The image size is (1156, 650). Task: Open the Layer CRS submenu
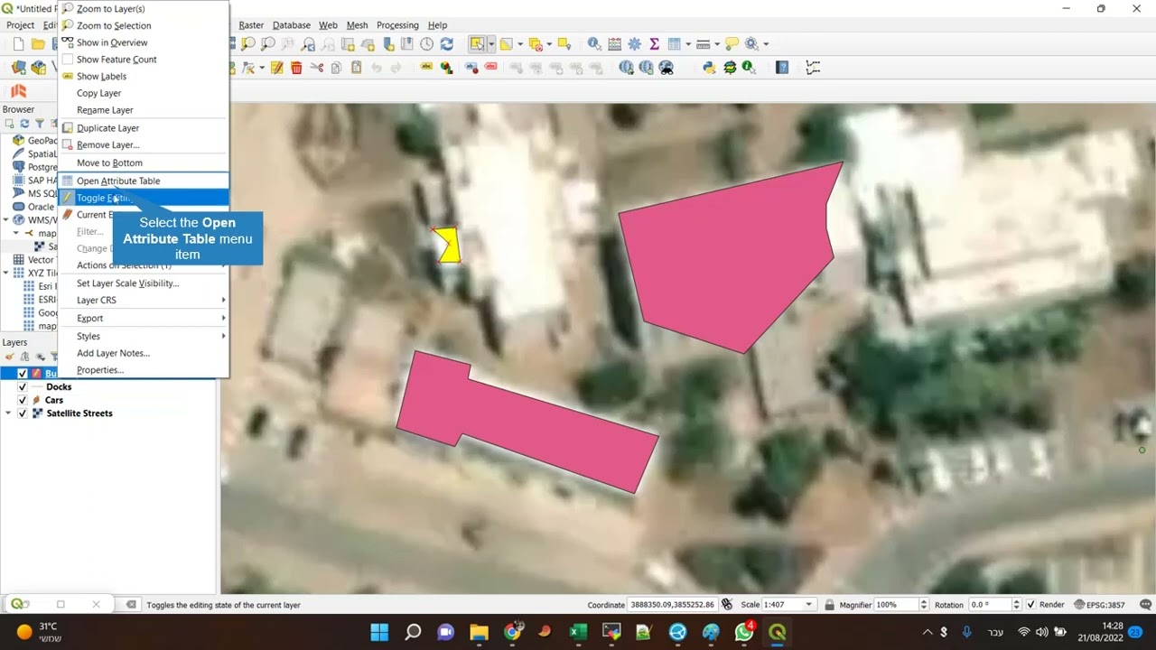click(x=143, y=301)
